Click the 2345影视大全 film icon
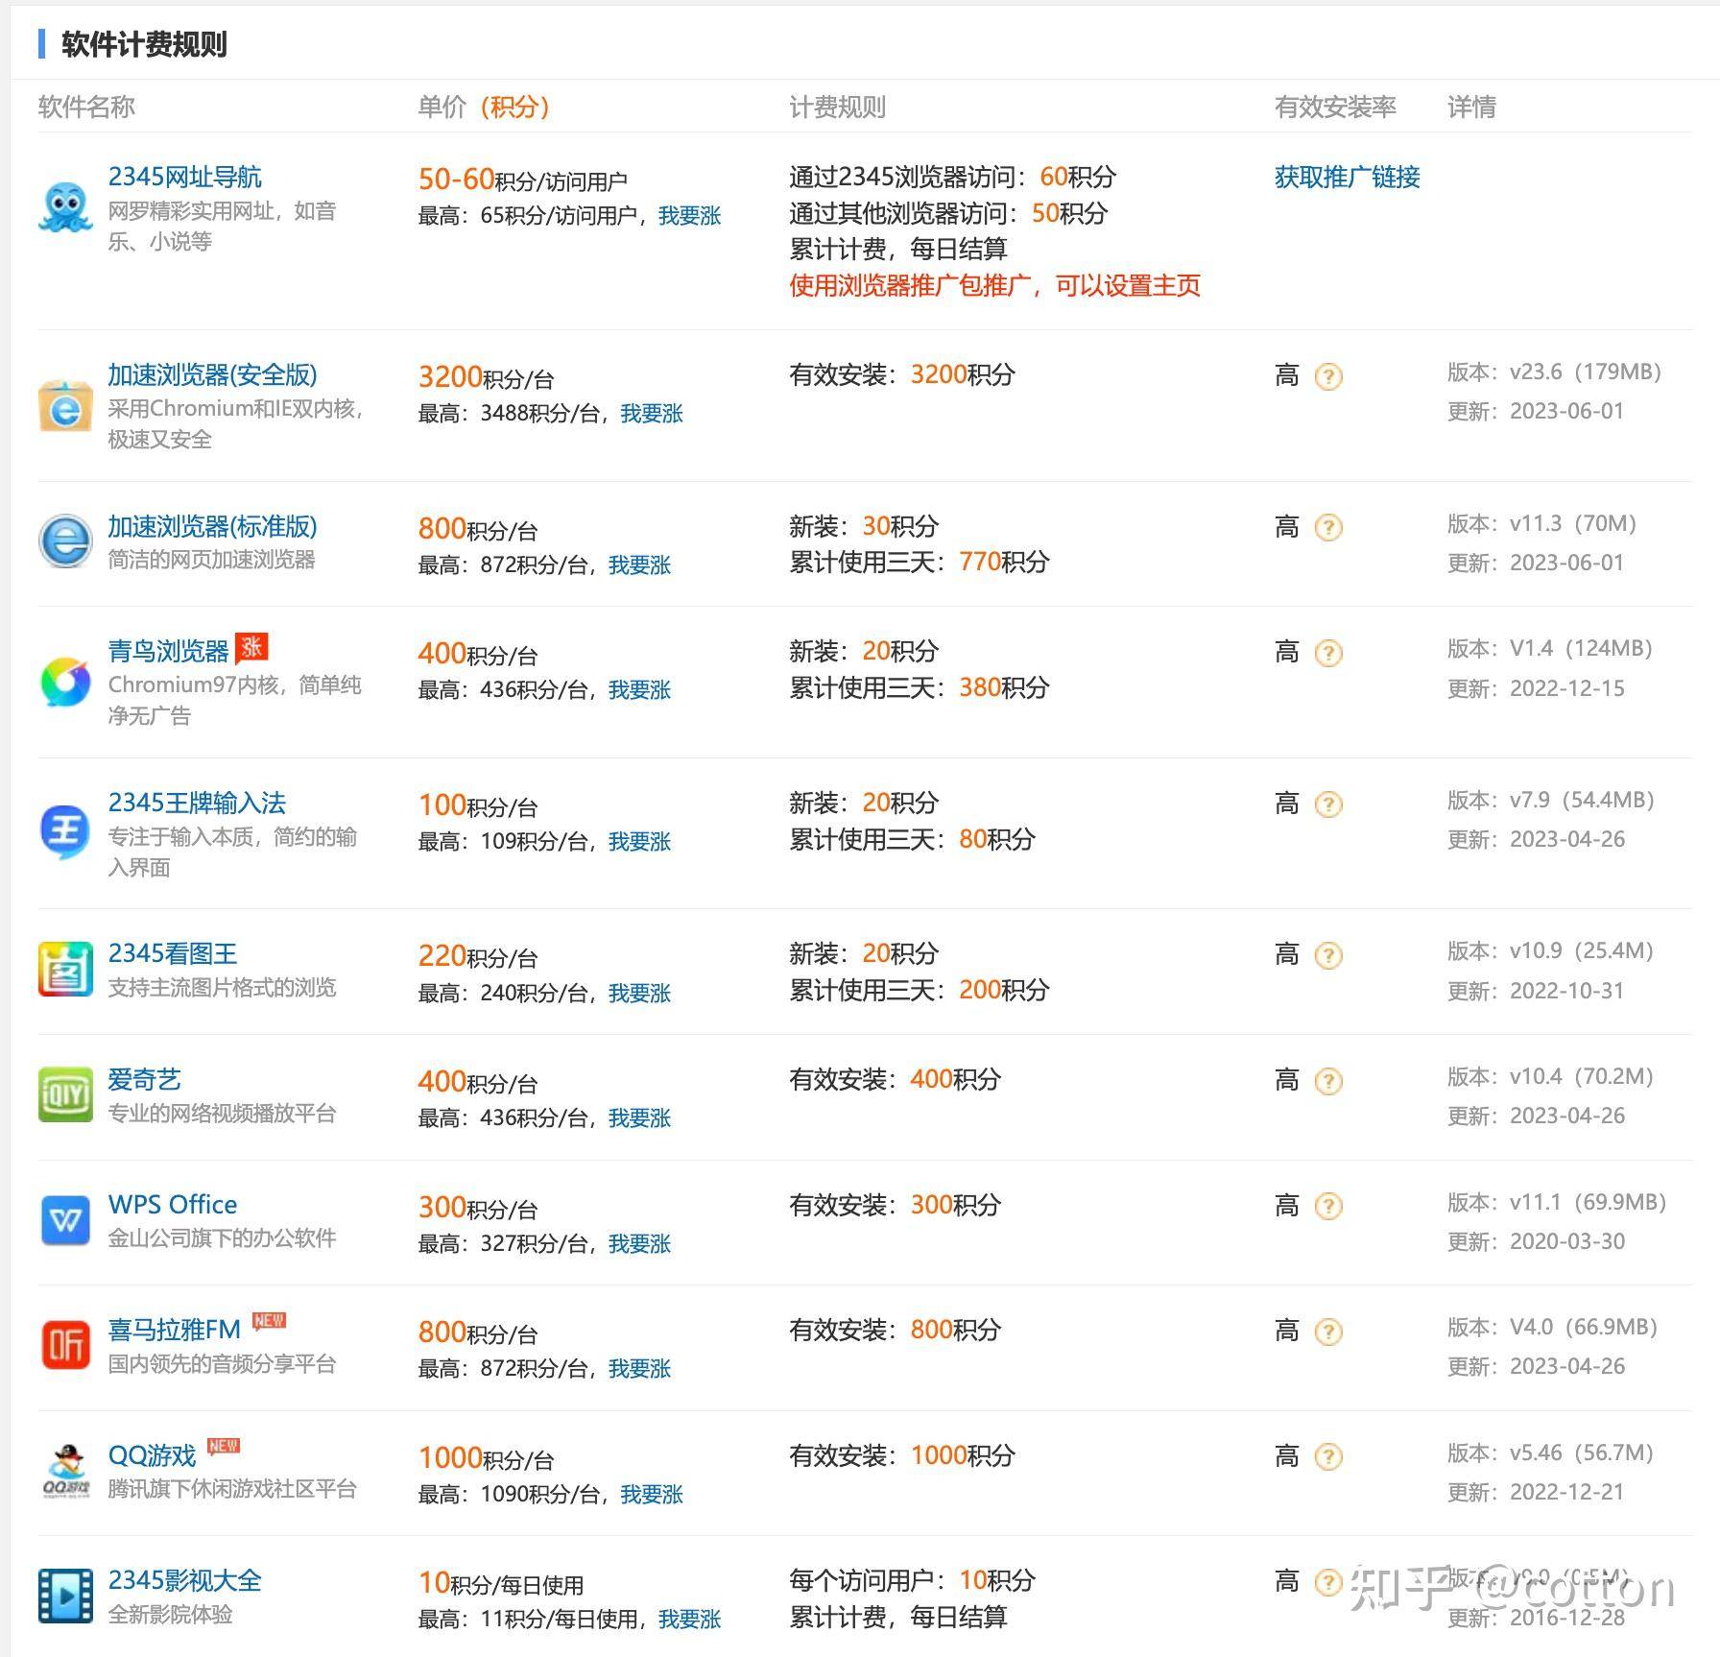Viewport: 1720px width, 1657px height. click(65, 1596)
